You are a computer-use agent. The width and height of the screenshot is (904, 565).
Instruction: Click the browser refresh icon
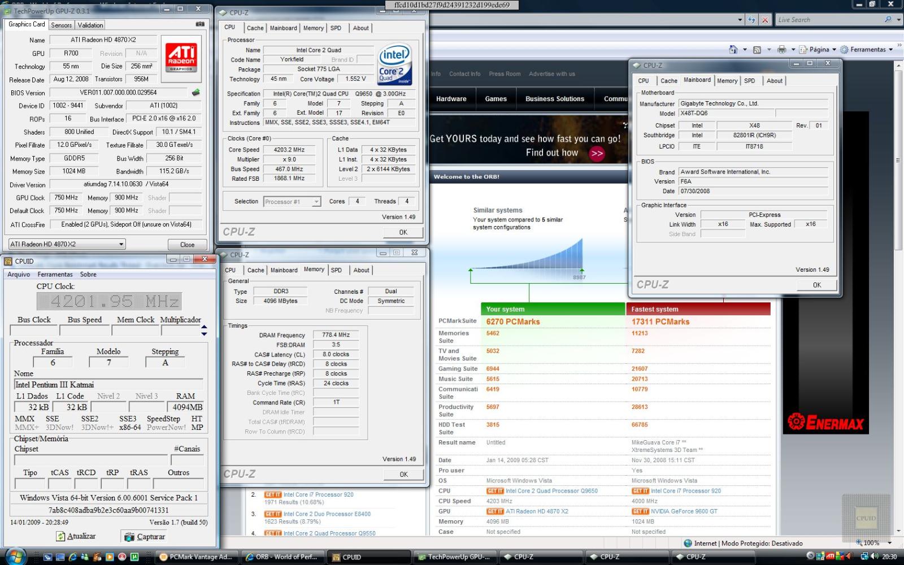751,20
